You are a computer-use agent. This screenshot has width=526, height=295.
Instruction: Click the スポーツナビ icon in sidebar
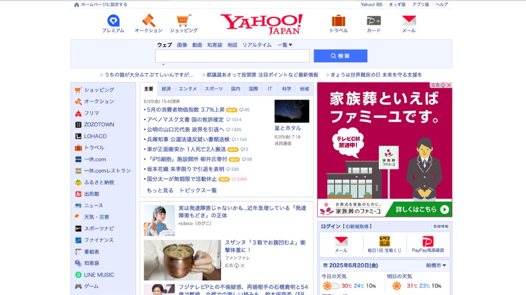[x=78, y=229]
